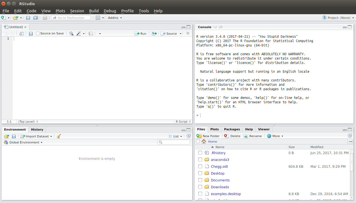The width and height of the screenshot is (356, 203).
Task: Click the Home breadcrumb link
Action: click(x=213, y=142)
